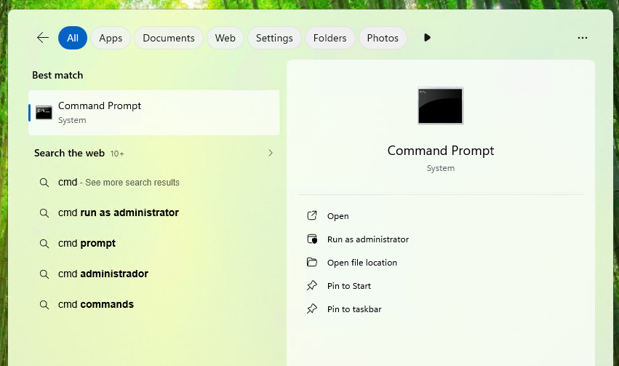This screenshot has height=366, width=619.
Task: Click search icon beside 'cmd - See more'
Action: (44, 183)
